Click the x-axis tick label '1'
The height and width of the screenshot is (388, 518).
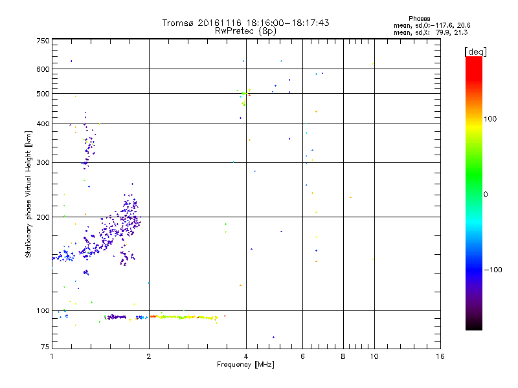52,356
